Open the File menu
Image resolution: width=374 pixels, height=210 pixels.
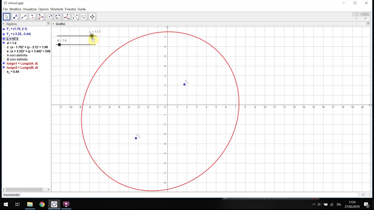pos(5,9)
